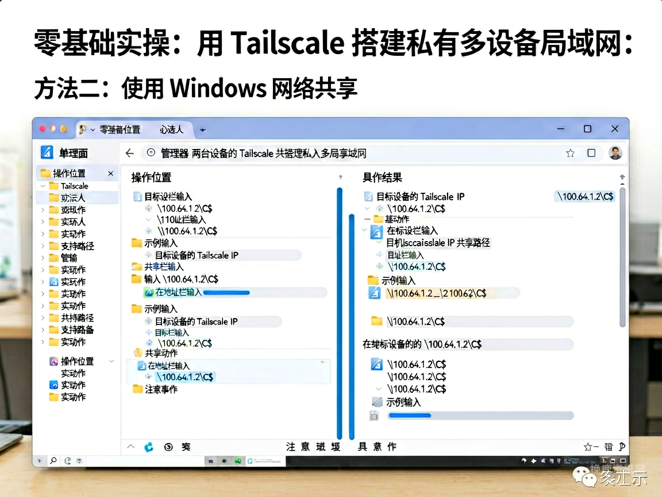Open the lower 操作位置 dropdown chevron in sidebar
Screen dimensions: 662x497
(112, 361)
